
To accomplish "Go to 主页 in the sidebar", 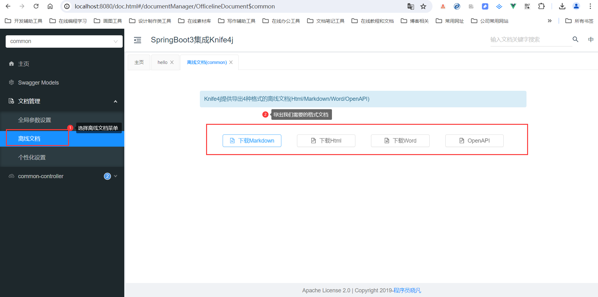I will coord(62,64).
